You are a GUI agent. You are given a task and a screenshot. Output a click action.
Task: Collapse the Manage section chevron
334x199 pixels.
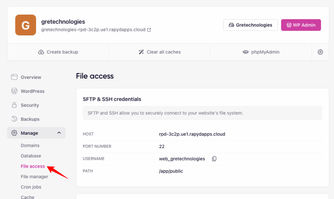[x=59, y=133]
